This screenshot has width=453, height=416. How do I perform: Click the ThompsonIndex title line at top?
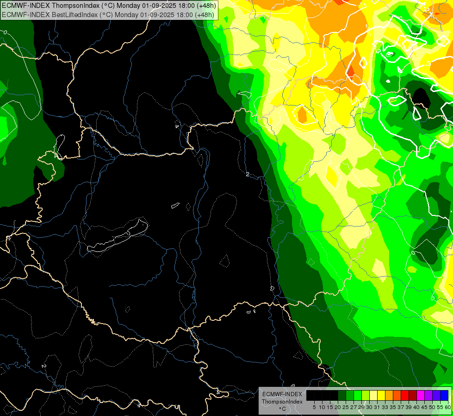(x=109, y=6)
